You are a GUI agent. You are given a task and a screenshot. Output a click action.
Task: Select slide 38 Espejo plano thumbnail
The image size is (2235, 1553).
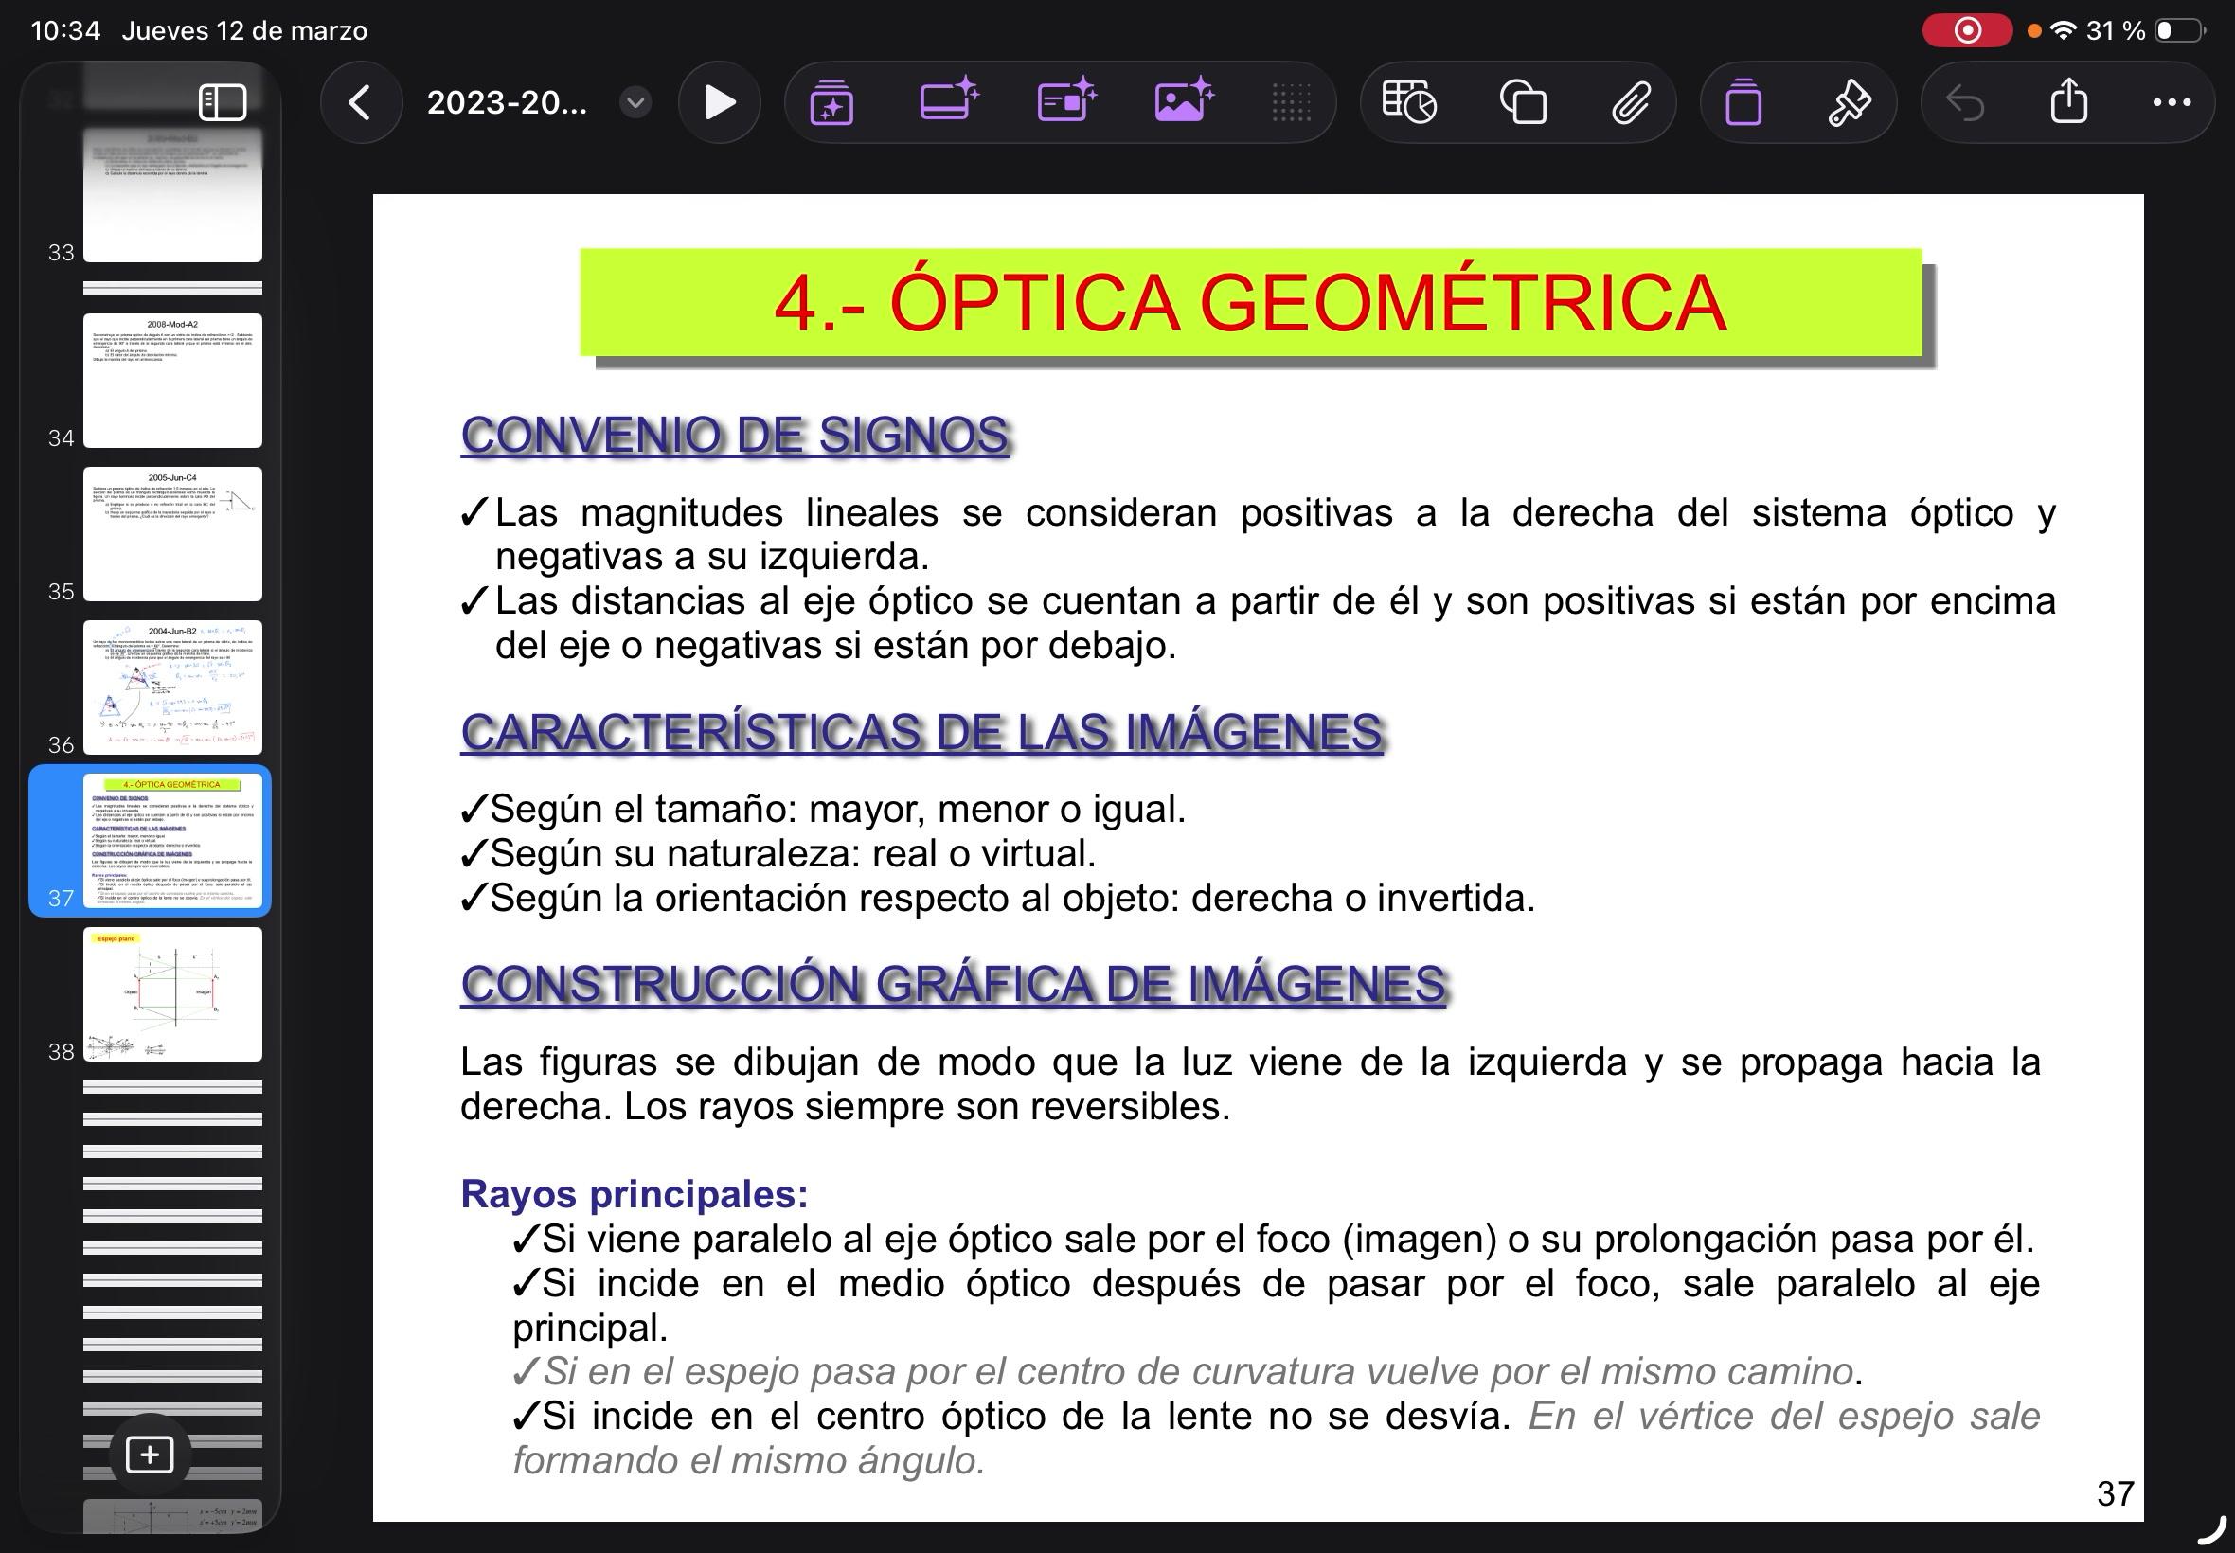172,993
